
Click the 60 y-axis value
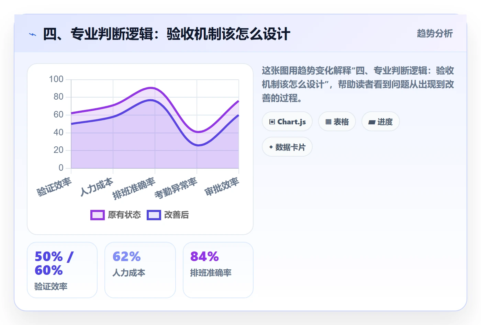[x=58, y=115]
